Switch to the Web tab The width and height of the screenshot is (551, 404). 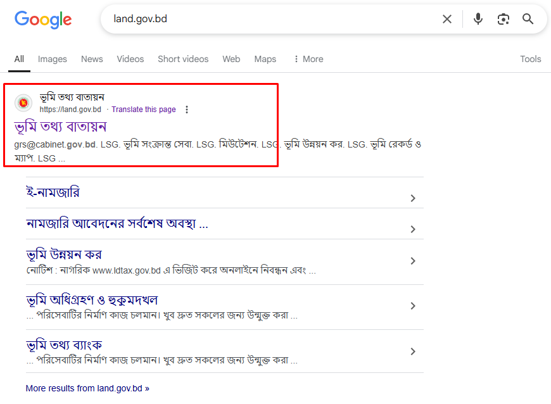point(231,59)
